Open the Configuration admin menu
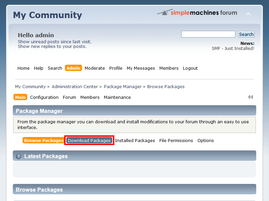This screenshot has height=201, width=269. pos(44,97)
